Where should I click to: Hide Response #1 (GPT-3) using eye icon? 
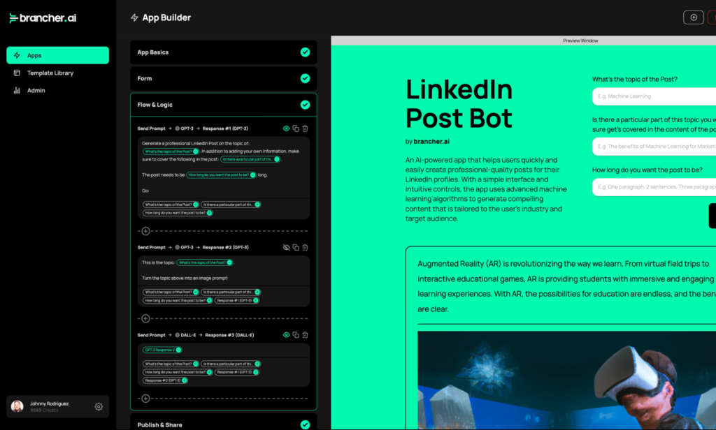click(286, 128)
